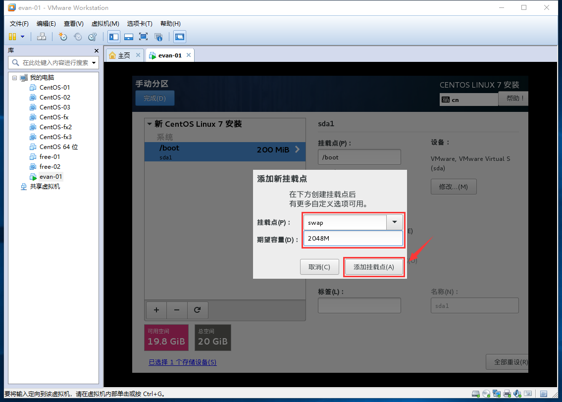Close the 库 library panel
This screenshot has width=562, height=402.
pos(96,50)
